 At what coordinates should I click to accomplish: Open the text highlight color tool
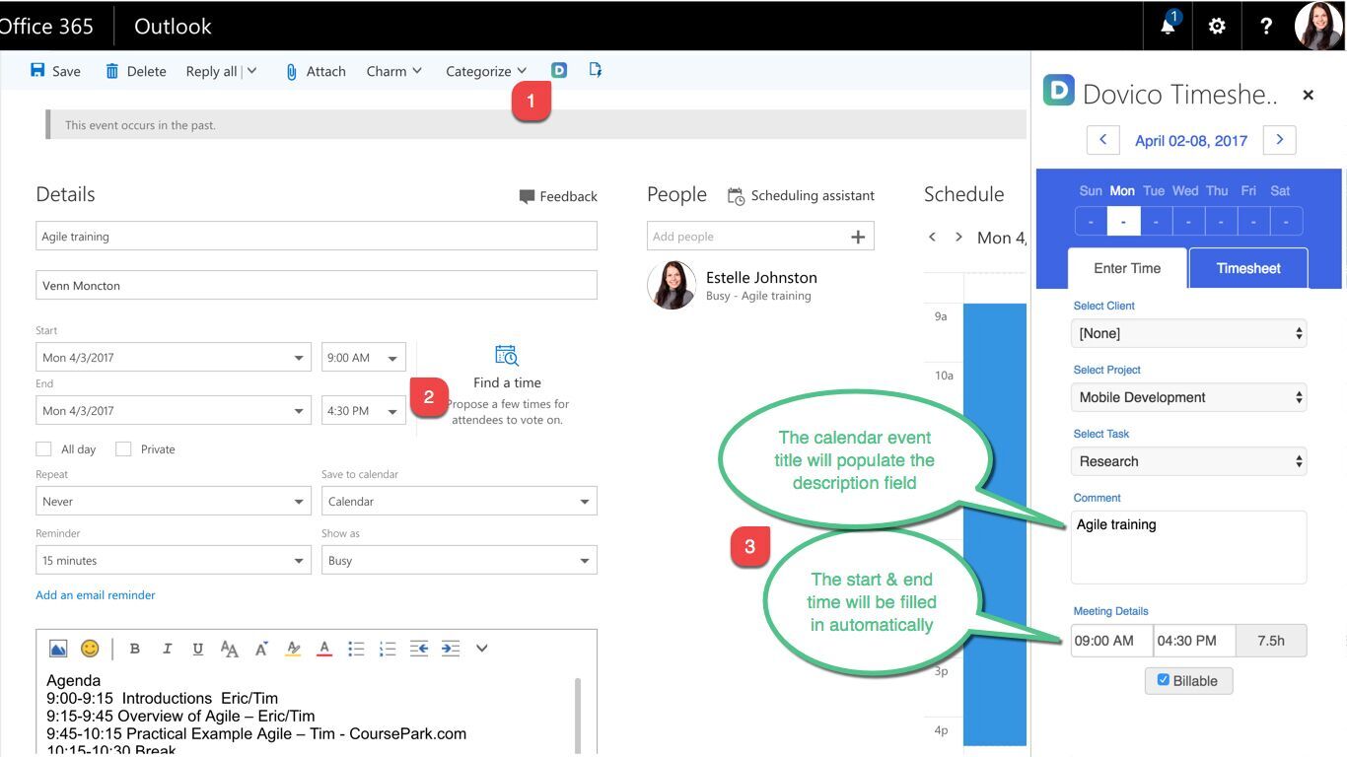293,649
